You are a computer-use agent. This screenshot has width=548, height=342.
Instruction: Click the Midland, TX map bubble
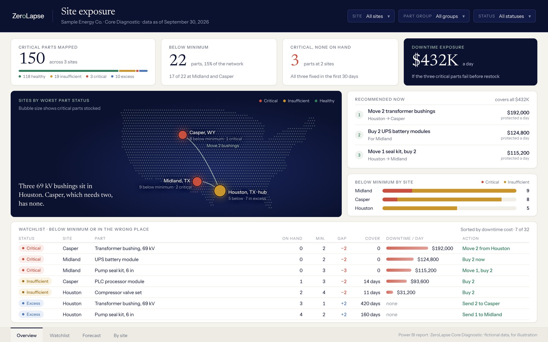coord(197,181)
